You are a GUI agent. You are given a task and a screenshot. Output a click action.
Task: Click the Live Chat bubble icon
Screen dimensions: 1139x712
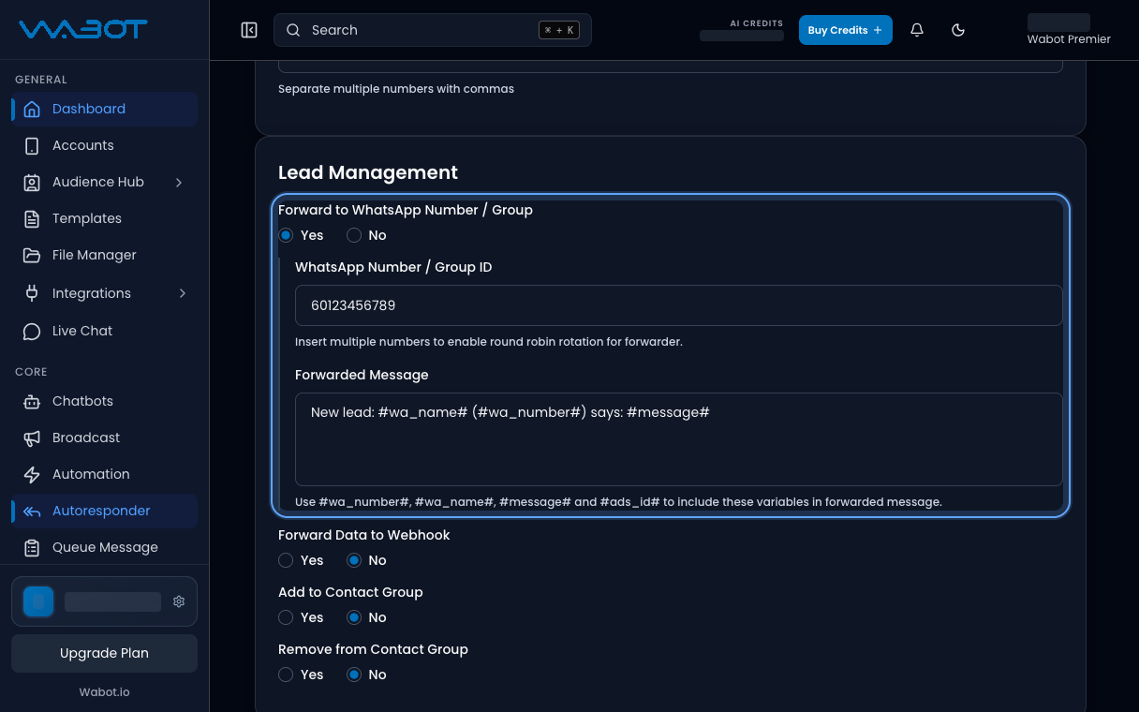32,331
